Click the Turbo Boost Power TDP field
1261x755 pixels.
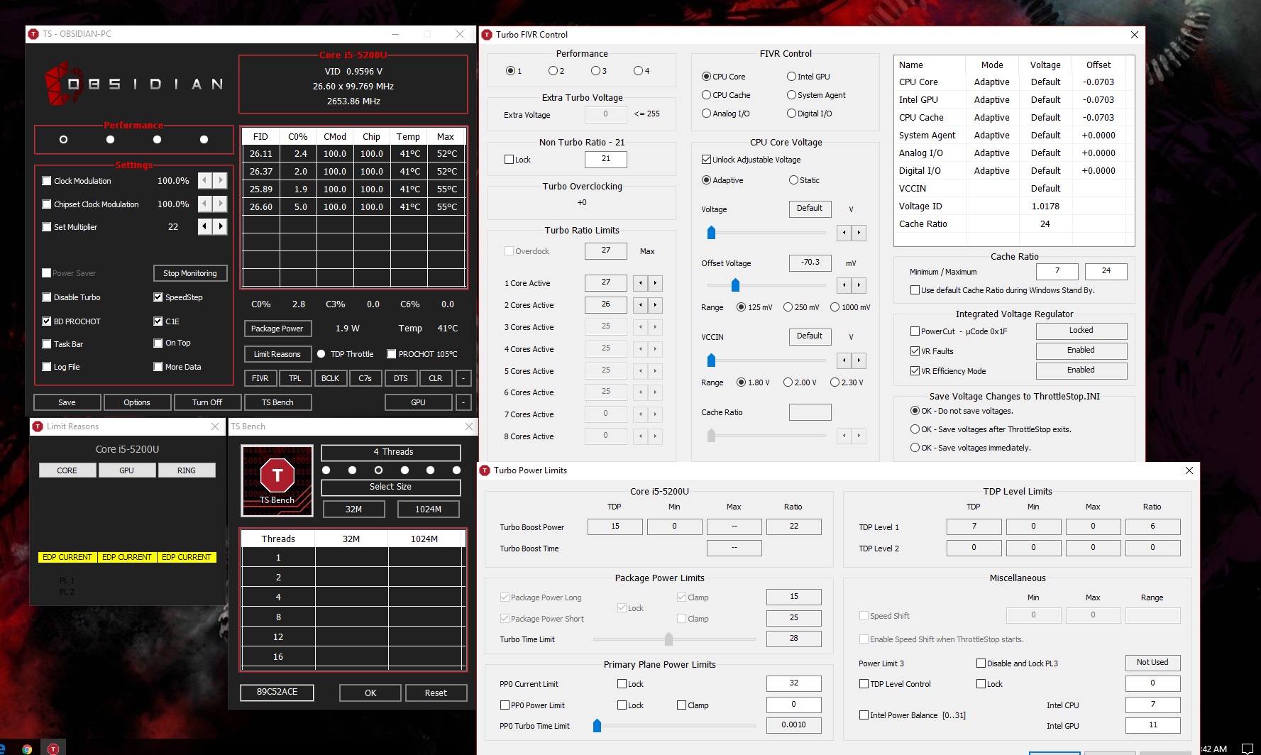[x=615, y=527]
